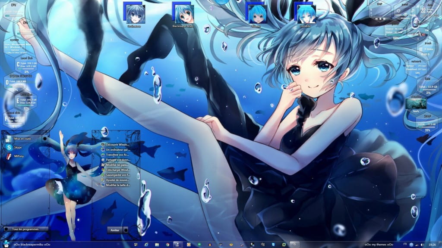Click the Arrêter button

tap(115, 230)
